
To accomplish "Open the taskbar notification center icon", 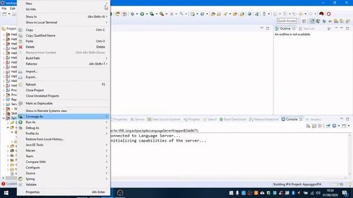I will 345,193.
